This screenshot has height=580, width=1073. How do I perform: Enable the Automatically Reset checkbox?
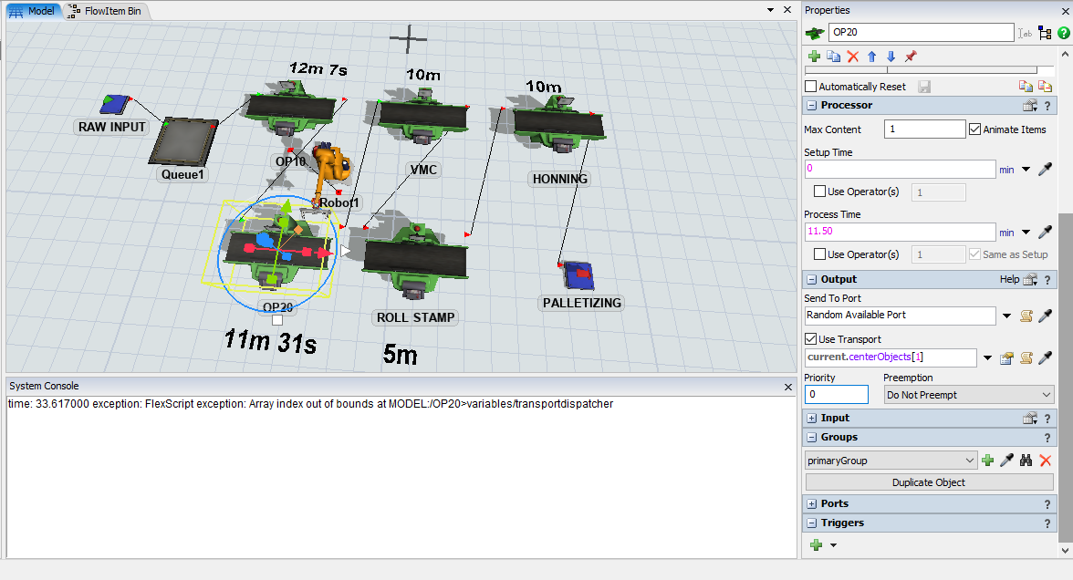tap(810, 87)
